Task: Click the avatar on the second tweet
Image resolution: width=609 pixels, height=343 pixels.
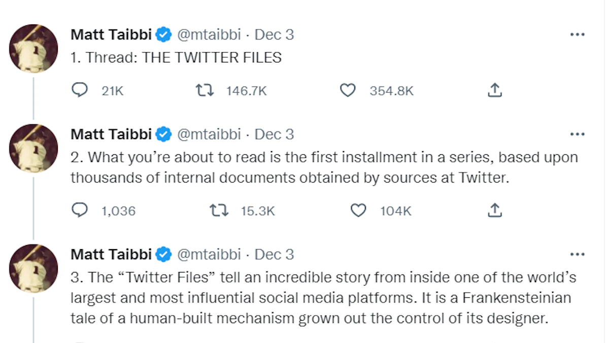Action: [33, 148]
